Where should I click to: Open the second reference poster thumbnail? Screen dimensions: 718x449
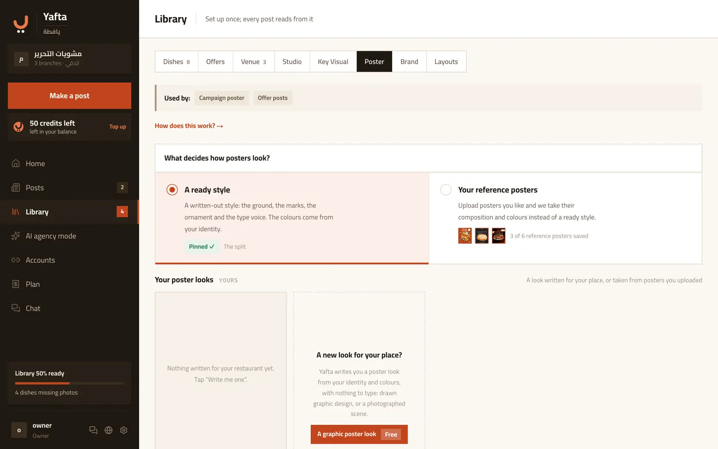pyautogui.click(x=482, y=236)
